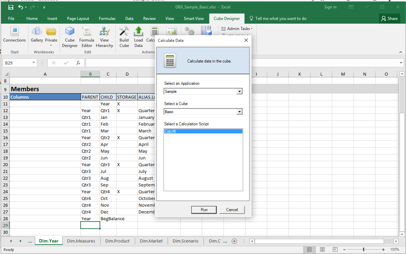406x254 pixels.
Task: Click the Members heading cell
Action: click(x=45, y=89)
